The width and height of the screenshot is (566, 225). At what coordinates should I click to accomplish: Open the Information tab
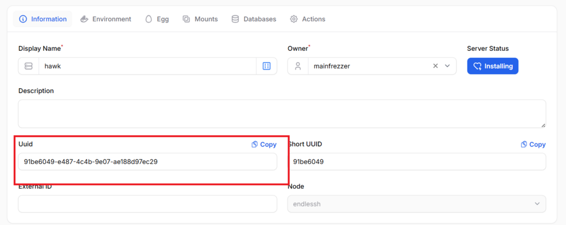tap(42, 19)
